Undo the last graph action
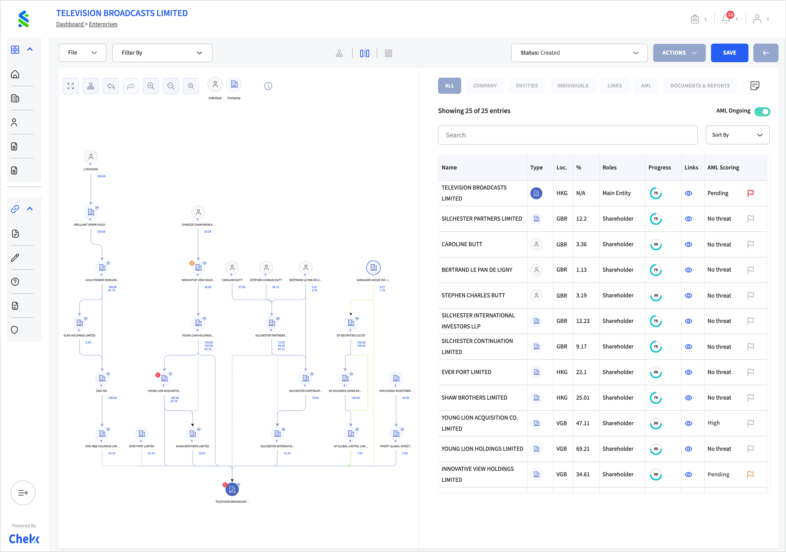Image resolution: width=786 pixels, height=552 pixels. pos(111,86)
